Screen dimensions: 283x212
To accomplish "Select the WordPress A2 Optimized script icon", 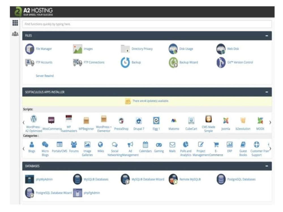I will coord(34,119).
